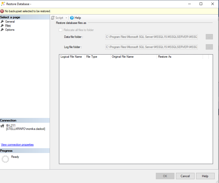
Task: Select the General page
Action: [10, 22]
